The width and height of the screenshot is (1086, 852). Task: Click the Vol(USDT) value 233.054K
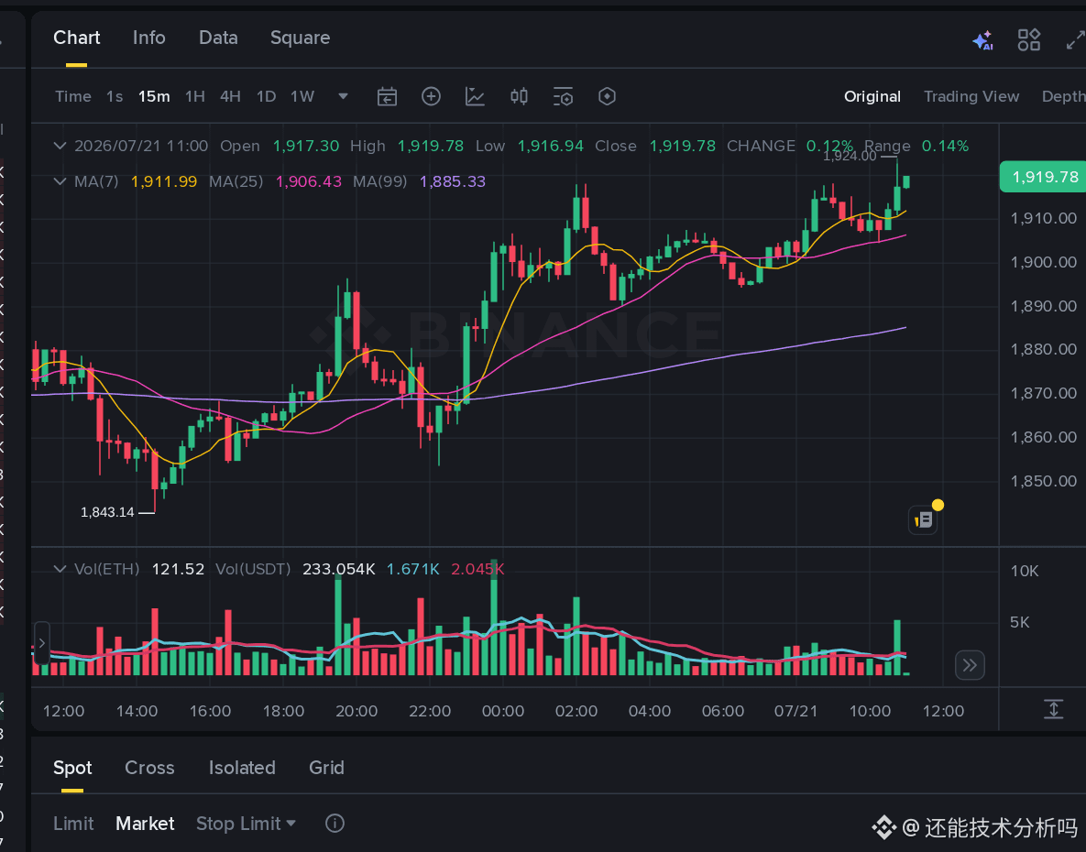(339, 569)
